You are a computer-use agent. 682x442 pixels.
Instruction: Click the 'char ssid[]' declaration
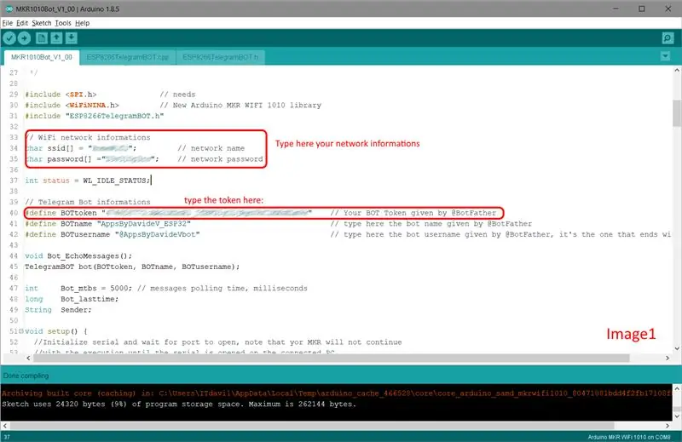pos(80,148)
